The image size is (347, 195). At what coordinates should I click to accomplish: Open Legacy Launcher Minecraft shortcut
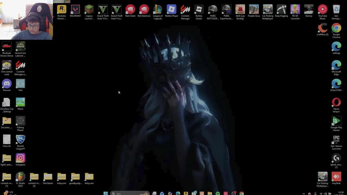tap(89, 12)
